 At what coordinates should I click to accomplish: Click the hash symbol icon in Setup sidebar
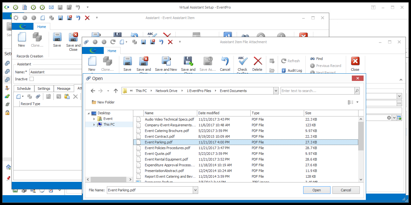click(x=8, y=104)
